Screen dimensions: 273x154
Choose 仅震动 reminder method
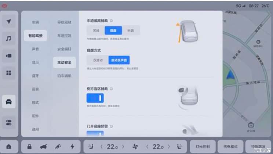click(98, 60)
